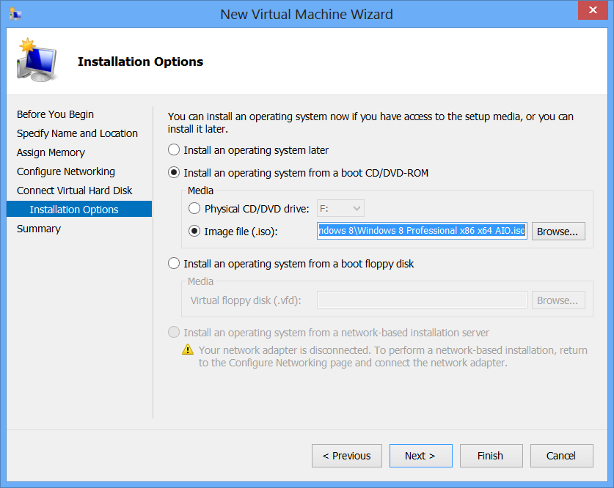Click inside the ISO image path field

pyautogui.click(x=421, y=230)
